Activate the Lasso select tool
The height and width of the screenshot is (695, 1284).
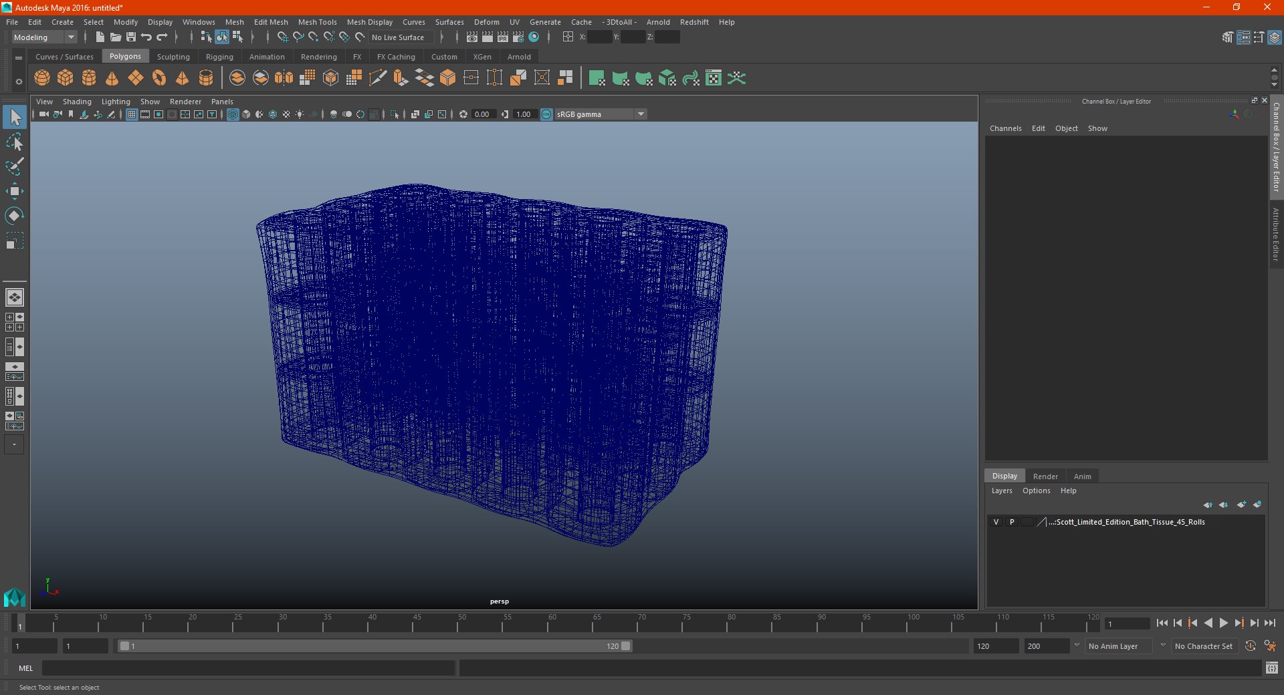(x=15, y=142)
